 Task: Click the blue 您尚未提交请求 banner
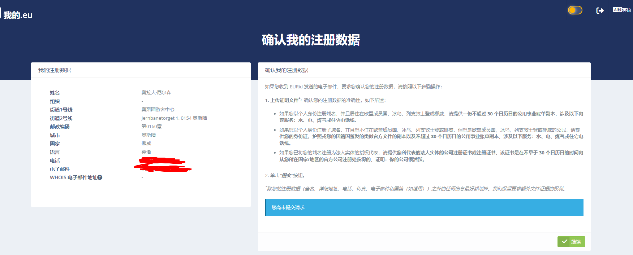point(424,207)
